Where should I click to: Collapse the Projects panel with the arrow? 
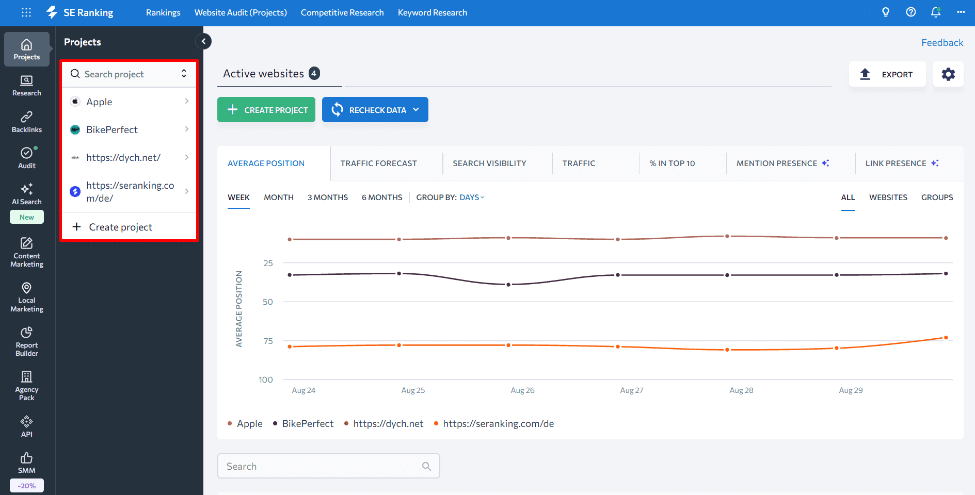[203, 41]
